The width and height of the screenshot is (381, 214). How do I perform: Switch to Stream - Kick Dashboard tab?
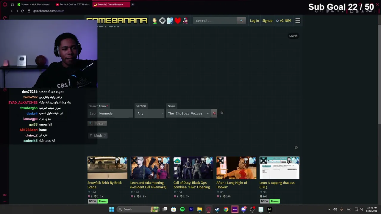[x=34, y=4]
